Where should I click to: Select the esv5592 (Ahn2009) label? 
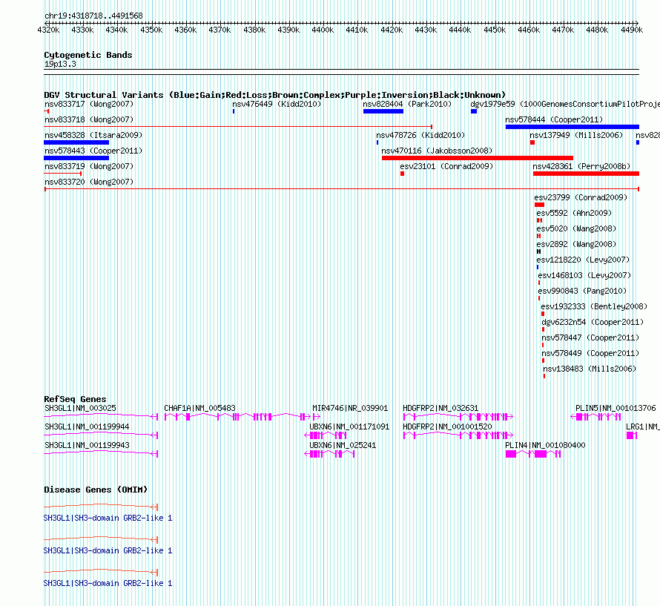pos(574,213)
